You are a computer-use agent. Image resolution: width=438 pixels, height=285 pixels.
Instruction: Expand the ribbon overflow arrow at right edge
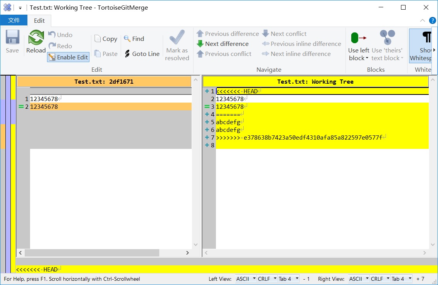pyautogui.click(x=435, y=50)
